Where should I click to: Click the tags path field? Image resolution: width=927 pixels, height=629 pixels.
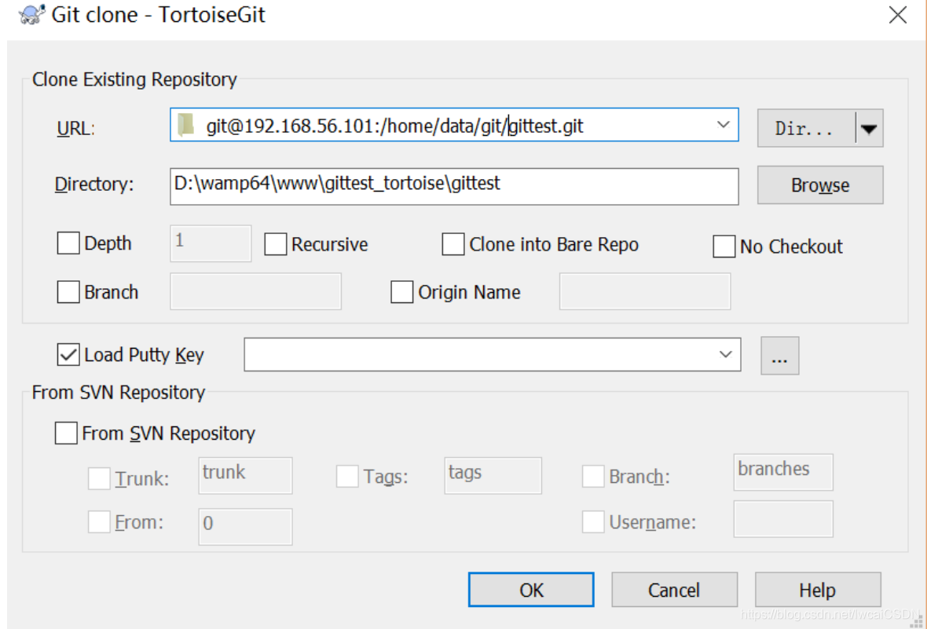point(493,475)
